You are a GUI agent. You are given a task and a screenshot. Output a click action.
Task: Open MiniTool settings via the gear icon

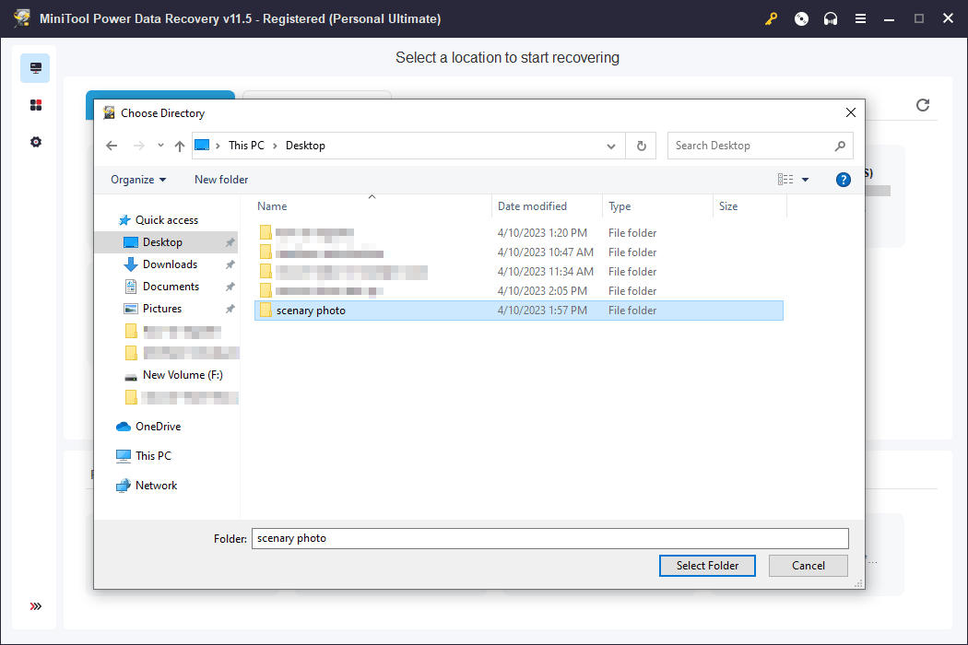(35, 142)
